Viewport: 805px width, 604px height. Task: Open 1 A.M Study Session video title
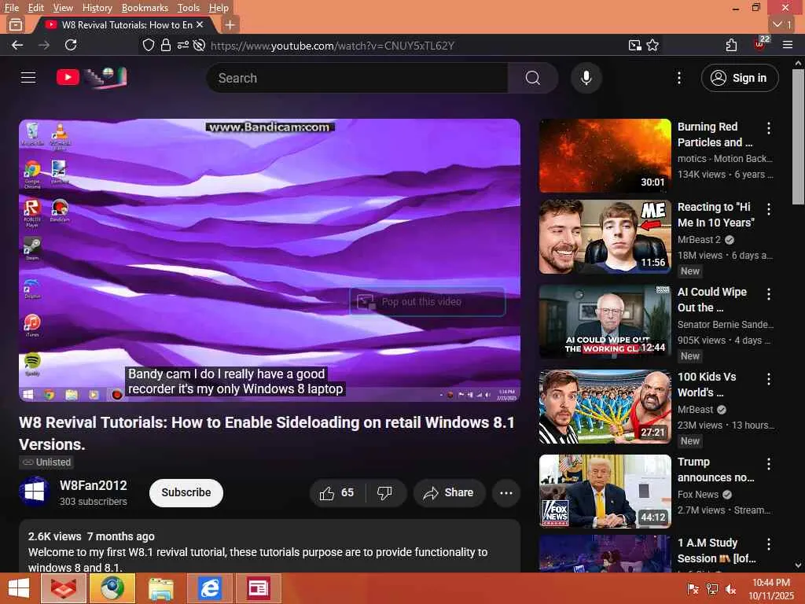[716, 551]
